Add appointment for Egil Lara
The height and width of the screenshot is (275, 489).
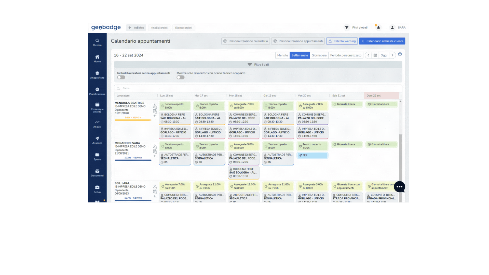coord(155,196)
